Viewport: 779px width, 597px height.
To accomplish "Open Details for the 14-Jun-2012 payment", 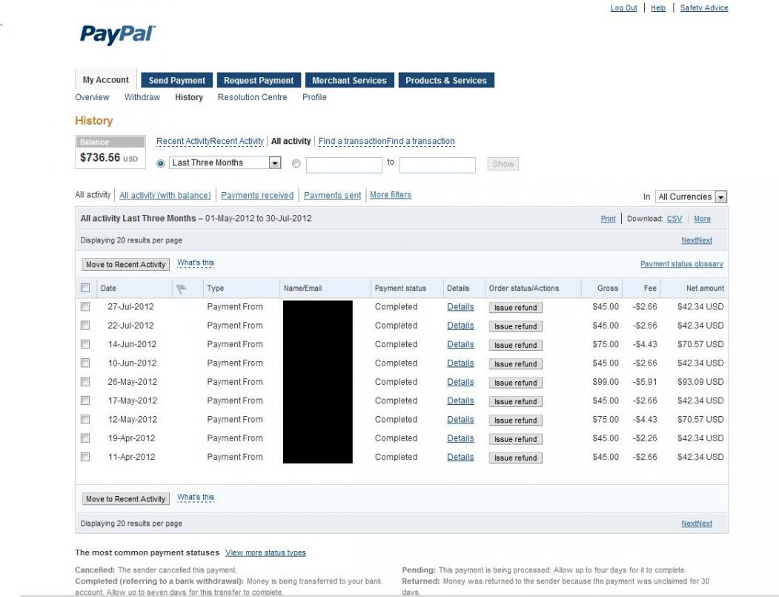I will pyautogui.click(x=460, y=344).
